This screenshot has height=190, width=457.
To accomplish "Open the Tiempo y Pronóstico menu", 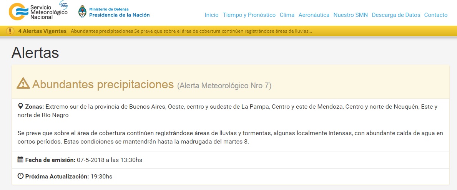I will tap(249, 15).
